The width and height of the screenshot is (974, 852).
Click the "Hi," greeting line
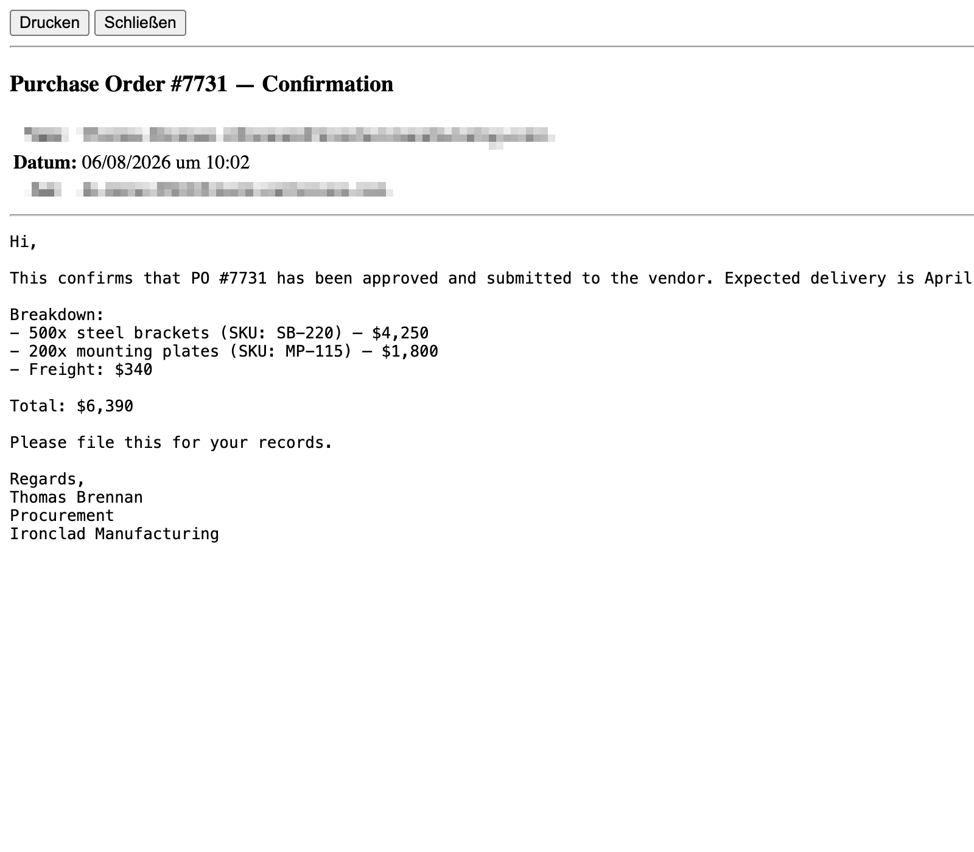[x=24, y=242]
